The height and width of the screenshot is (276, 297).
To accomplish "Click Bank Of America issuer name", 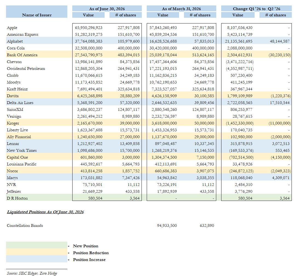I will 22,55.
